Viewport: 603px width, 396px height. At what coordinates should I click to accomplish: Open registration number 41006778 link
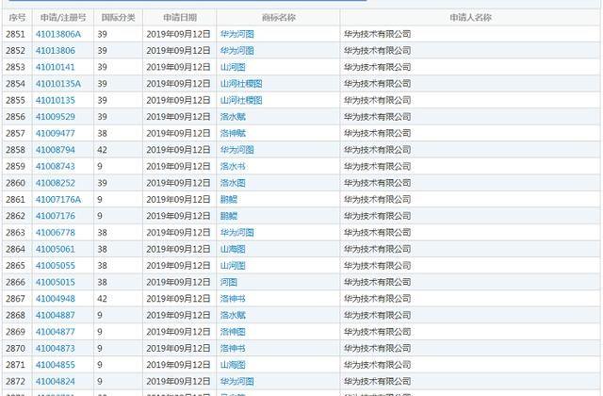(56, 233)
